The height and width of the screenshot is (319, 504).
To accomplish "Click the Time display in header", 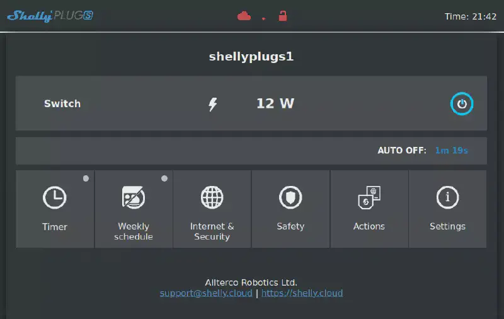I will [471, 16].
